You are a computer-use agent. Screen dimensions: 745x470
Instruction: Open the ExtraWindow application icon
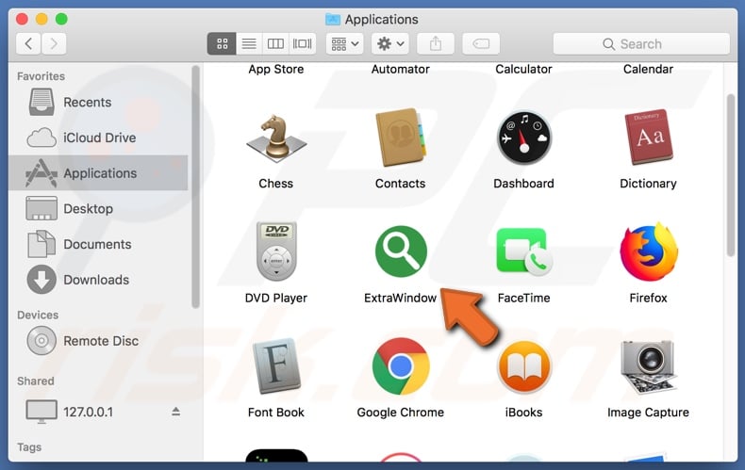[400, 253]
